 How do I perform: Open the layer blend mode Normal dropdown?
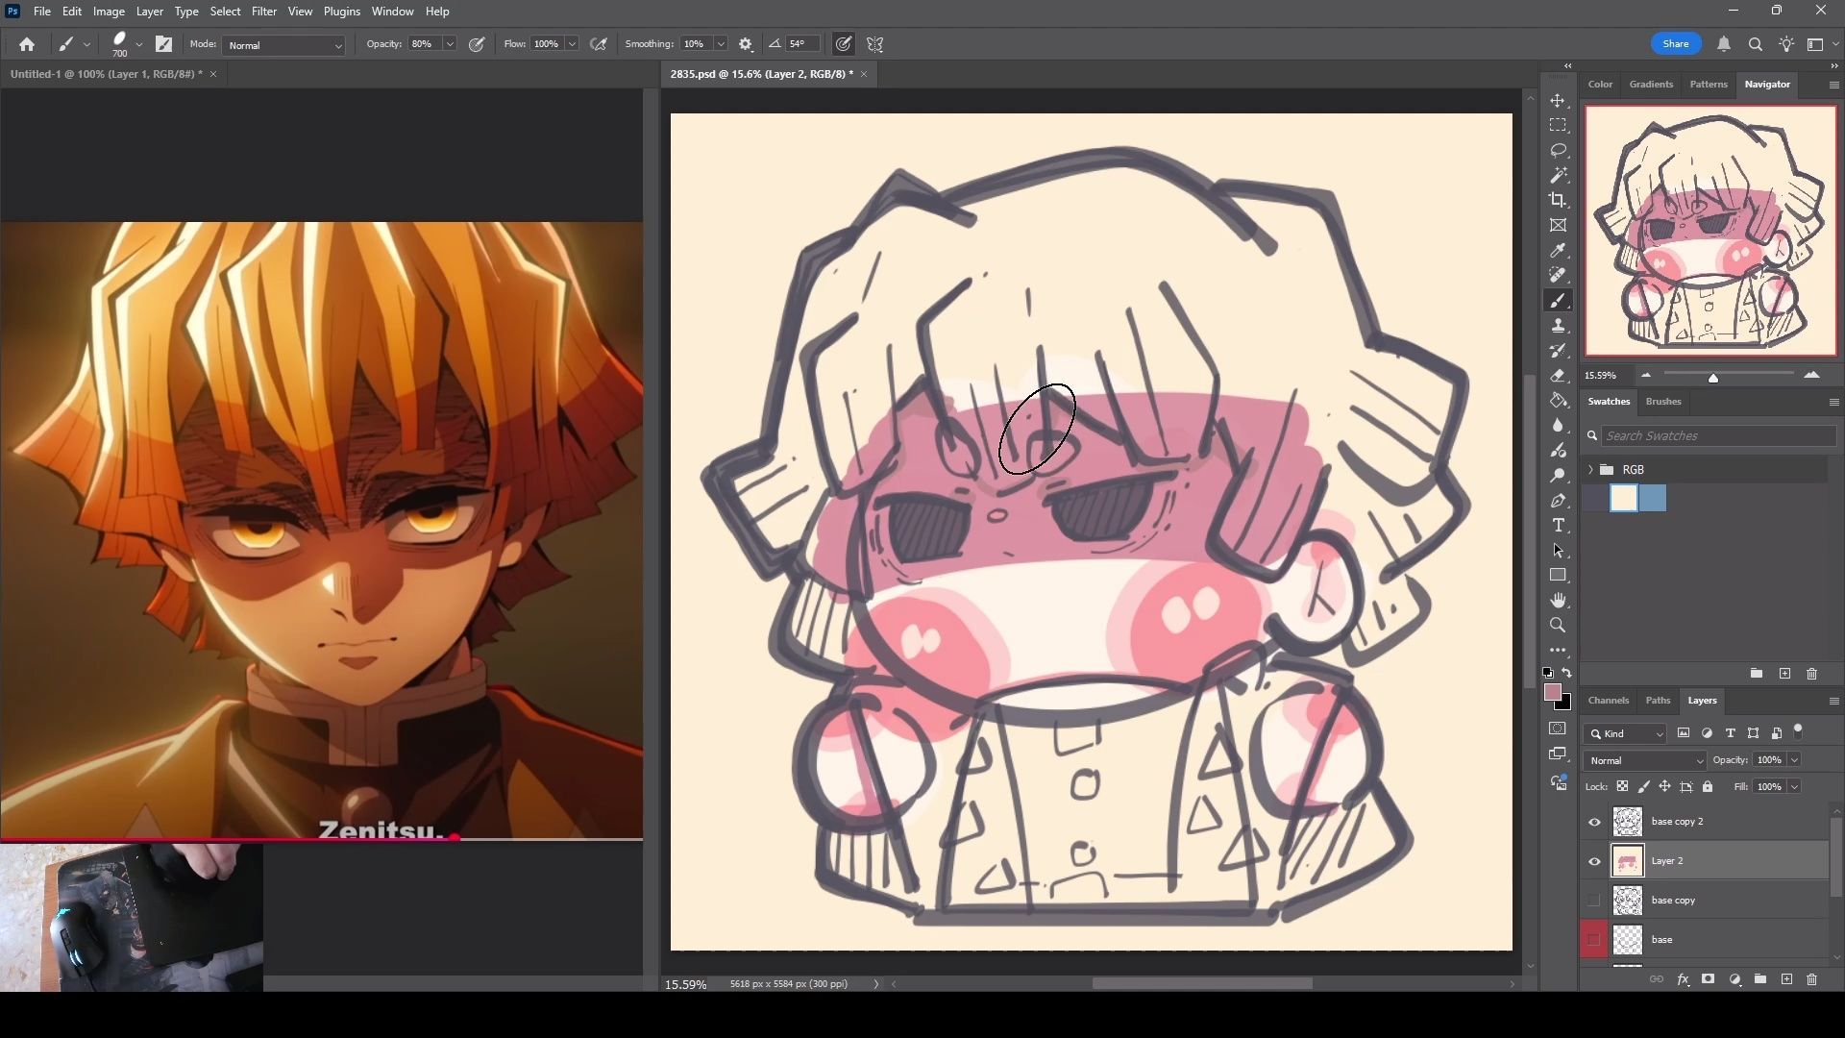tap(1645, 760)
